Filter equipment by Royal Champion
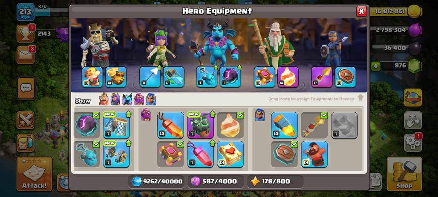 pos(151,99)
